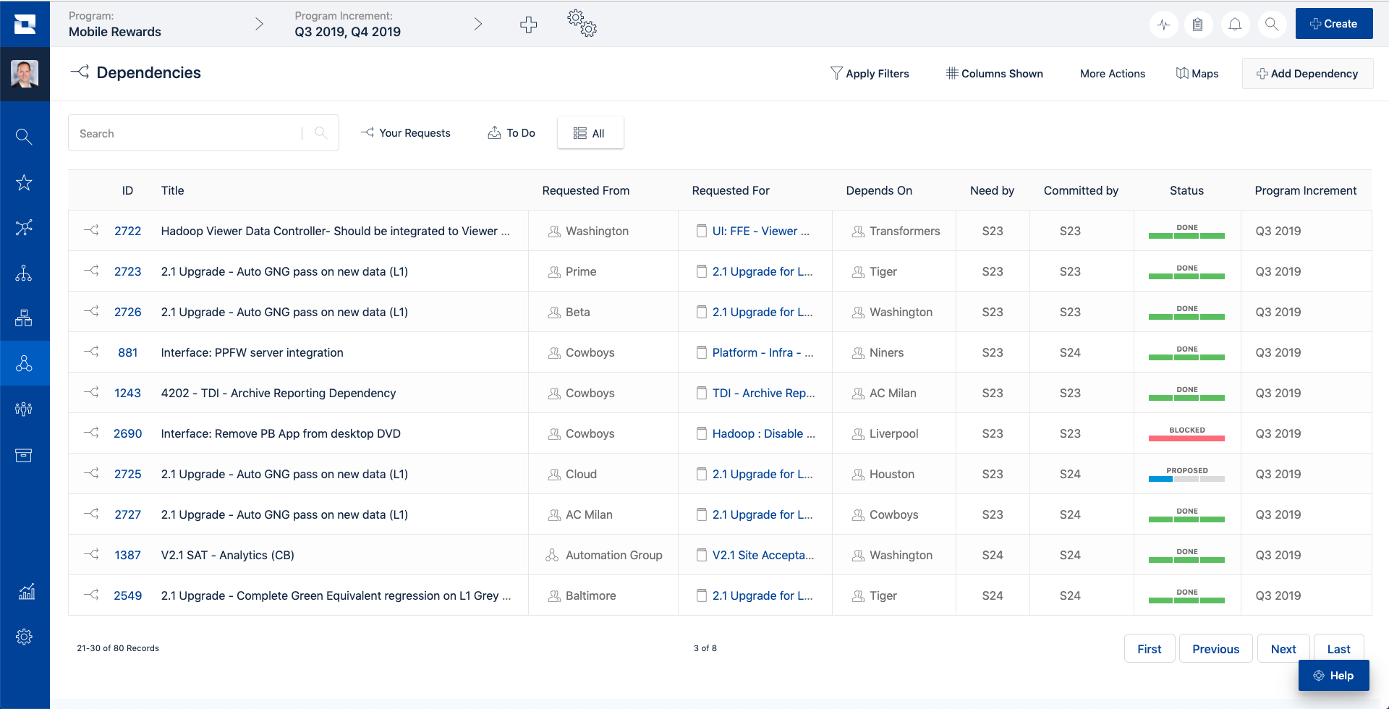Click the search submit magnifier in search box
1389x709 pixels.
click(321, 133)
